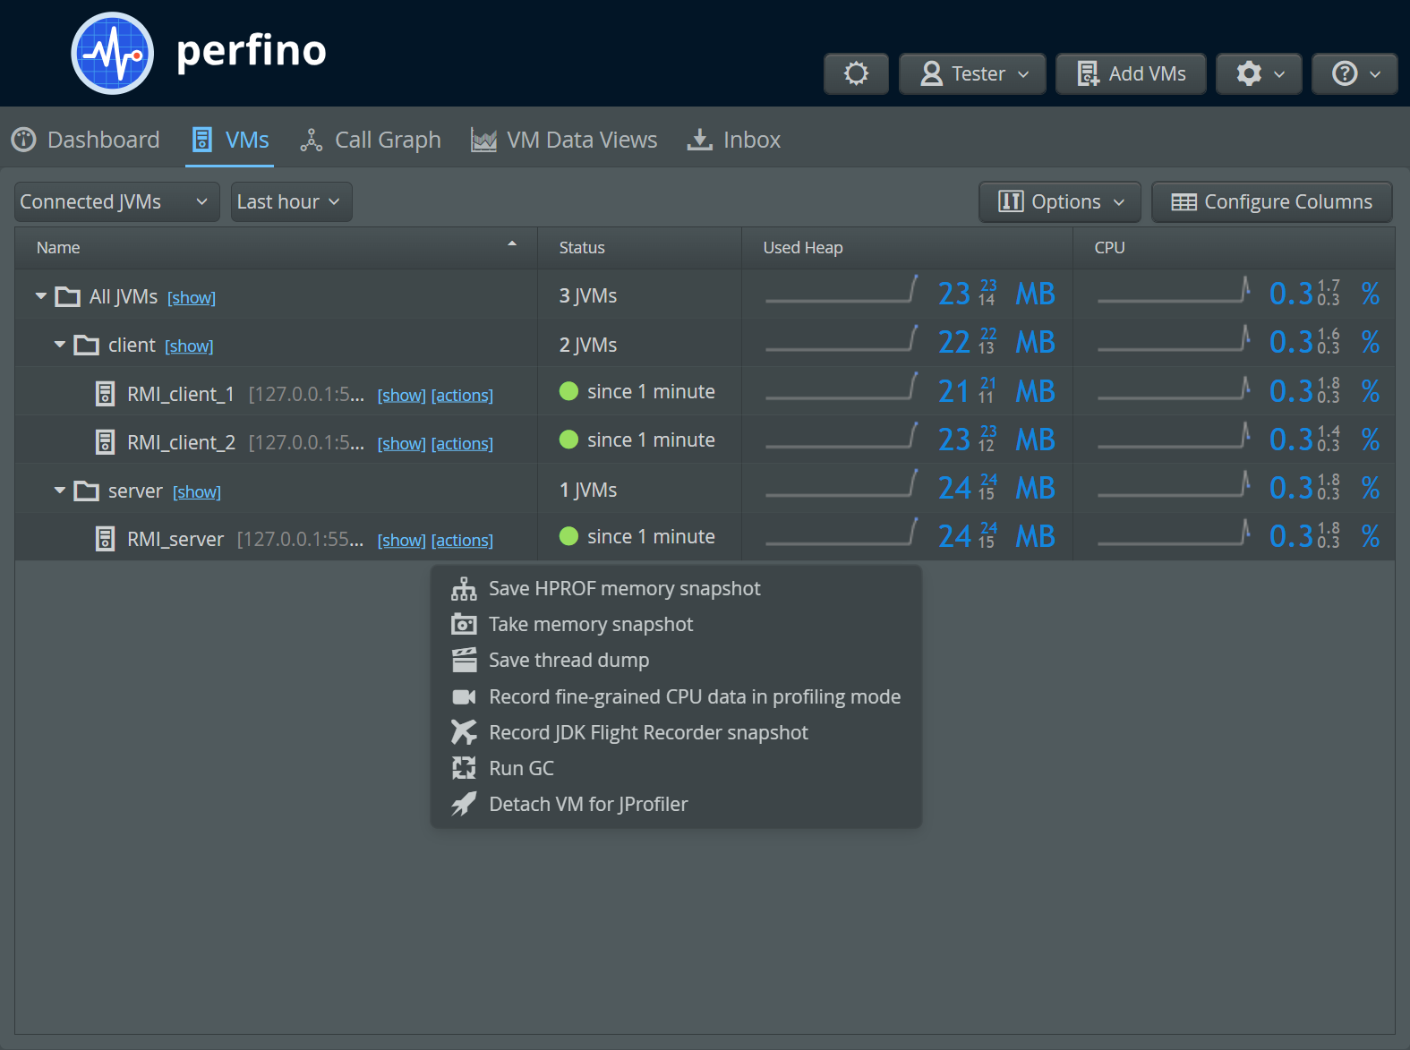Open the help question mark menu
Viewport: 1410px width, 1050px height.
pyautogui.click(x=1354, y=73)
